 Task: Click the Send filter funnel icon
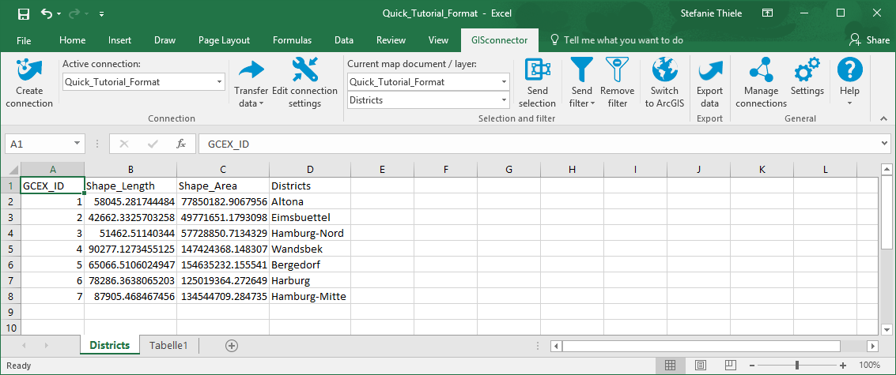click(582, 69)
